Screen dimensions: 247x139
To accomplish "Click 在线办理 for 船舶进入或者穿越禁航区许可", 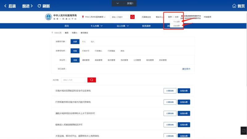I will pyautogui.click(x=184, y=125).
